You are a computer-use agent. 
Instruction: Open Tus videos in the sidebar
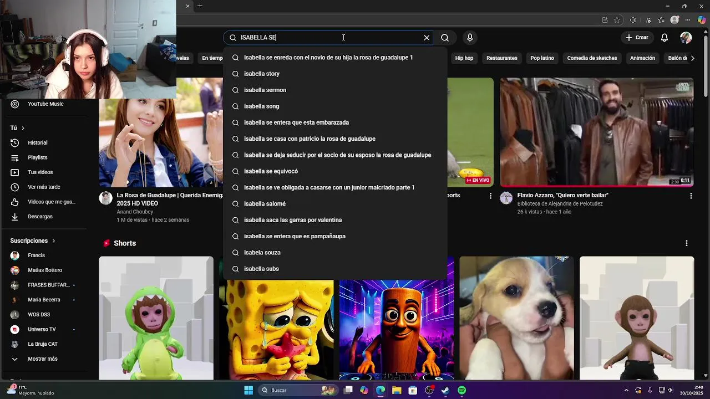44,172
